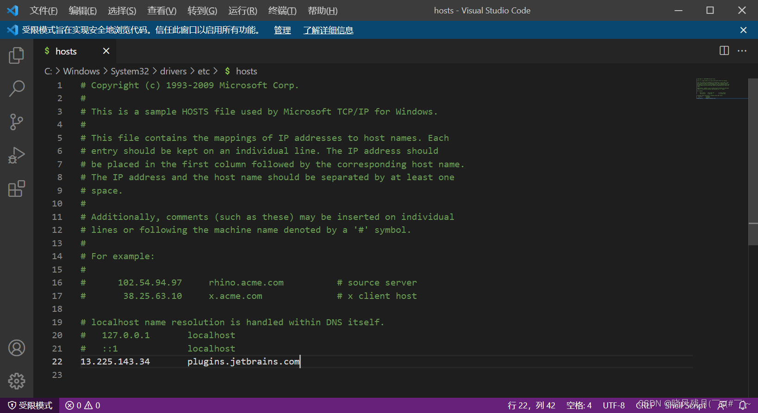The width and height of the screenshot is (758, 413).
Task: Click the restricted mode status bar item
Action: (30, 406)
